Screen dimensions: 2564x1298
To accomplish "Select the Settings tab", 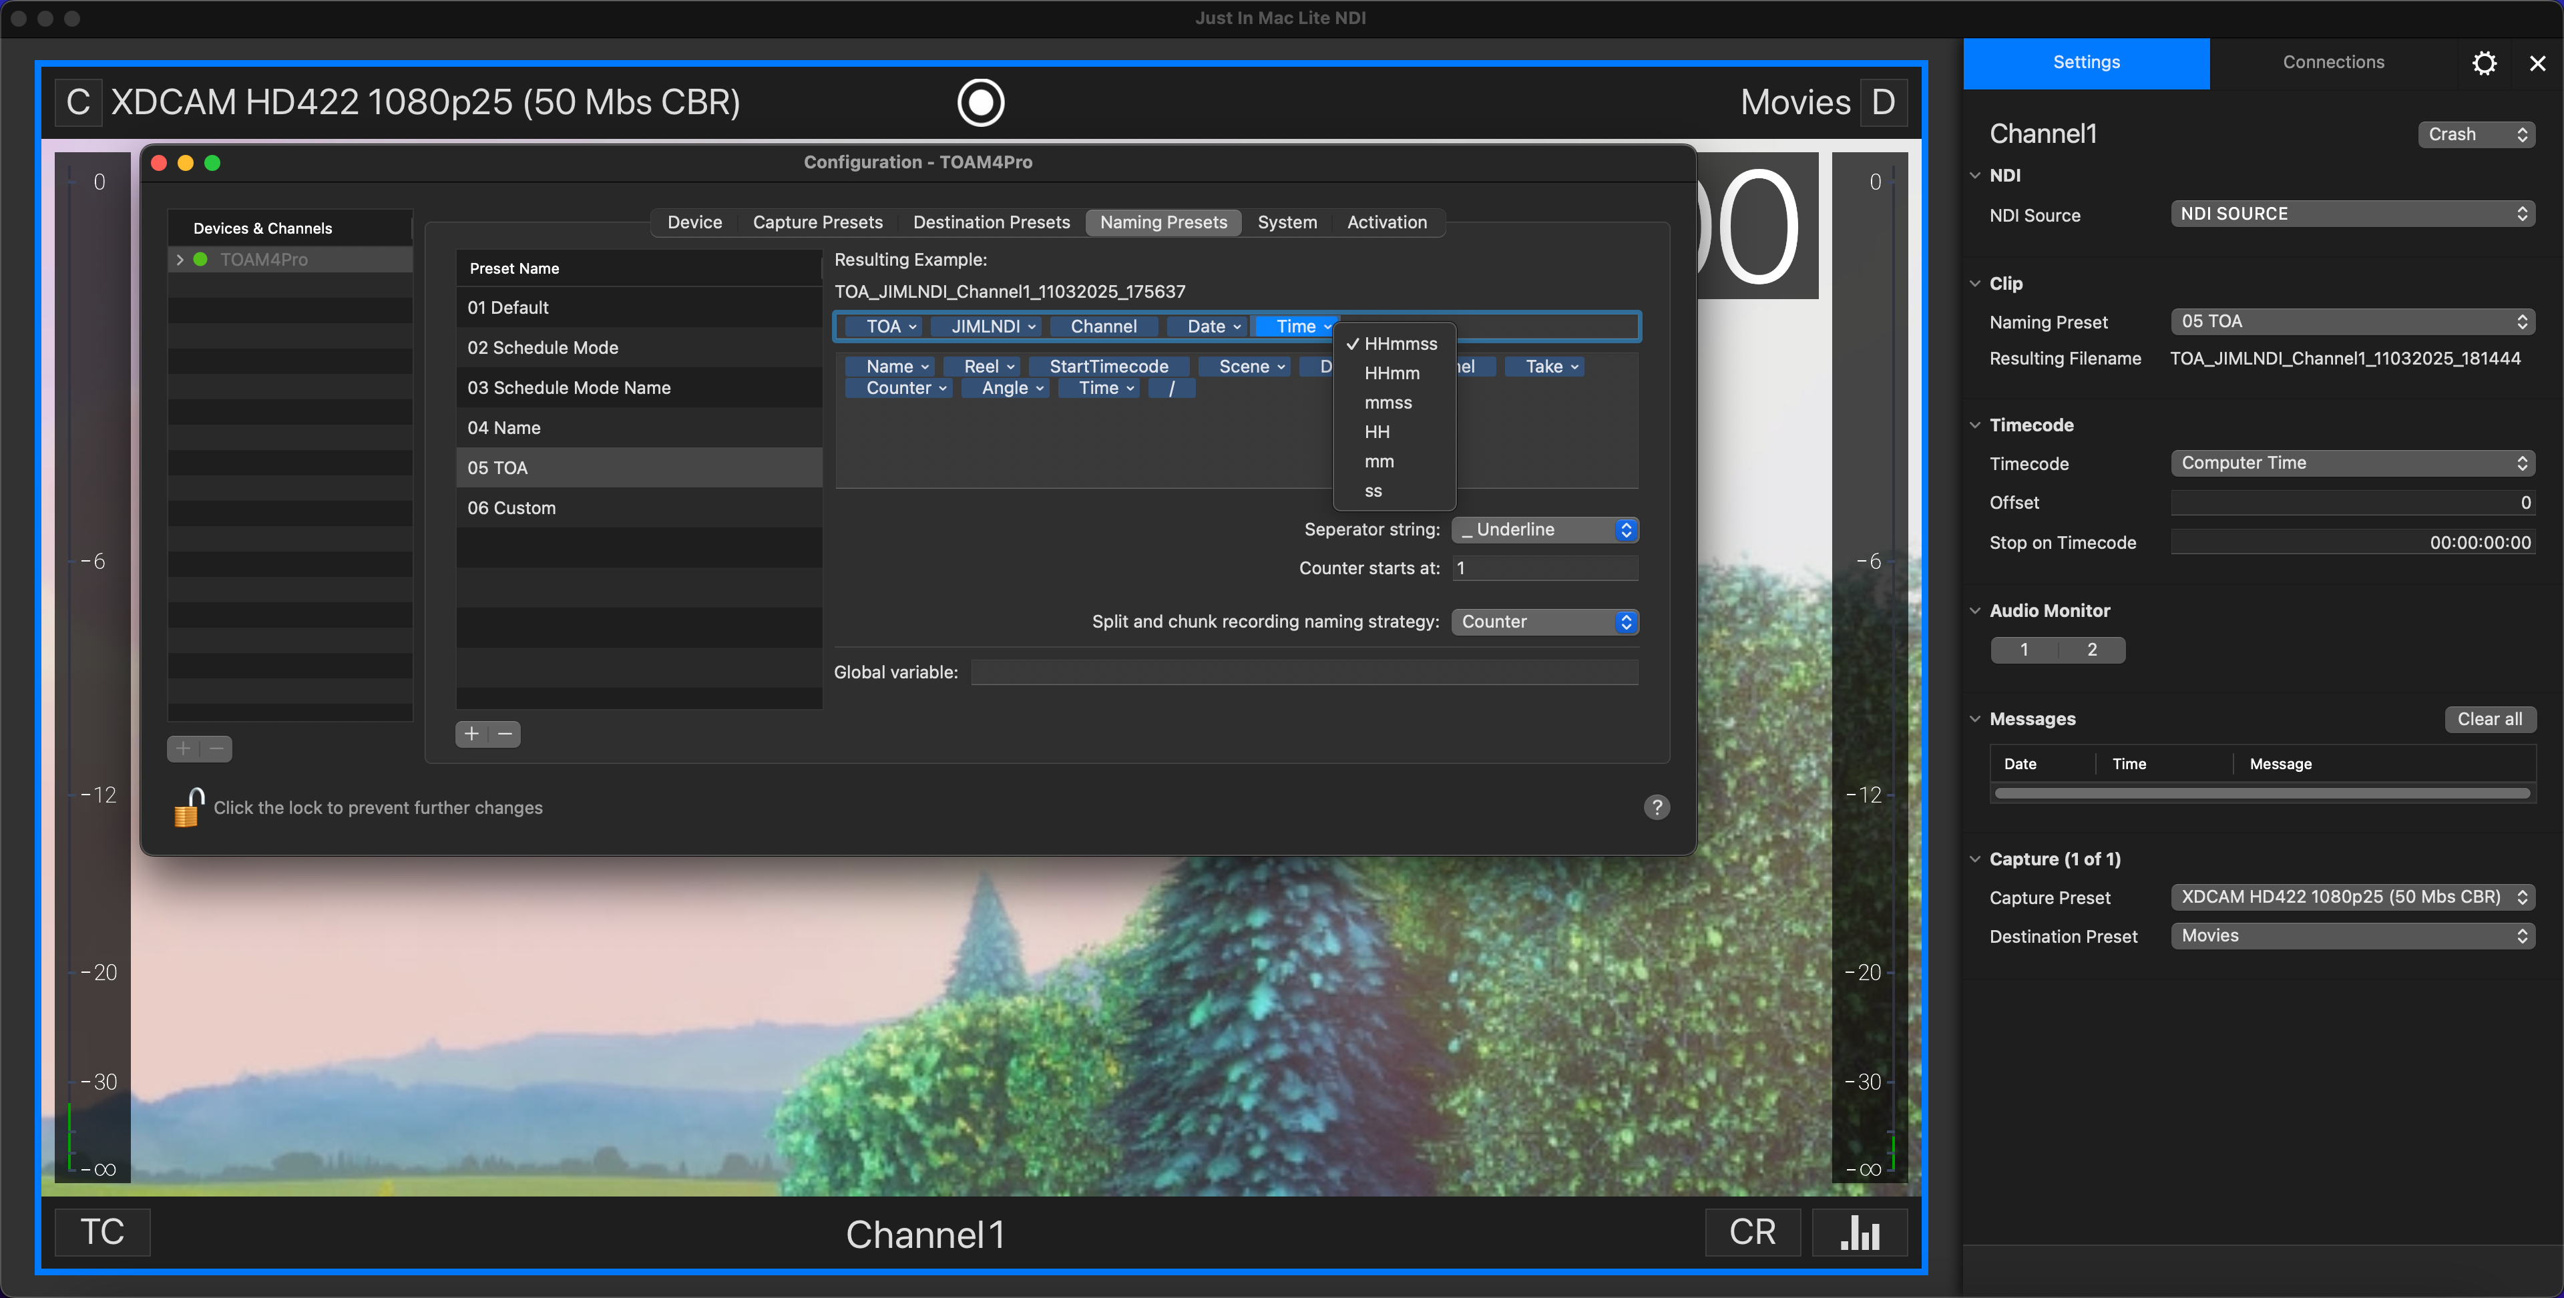I will (2086, 63).
